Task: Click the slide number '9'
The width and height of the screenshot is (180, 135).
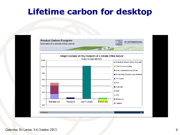Action: point(177,130)
